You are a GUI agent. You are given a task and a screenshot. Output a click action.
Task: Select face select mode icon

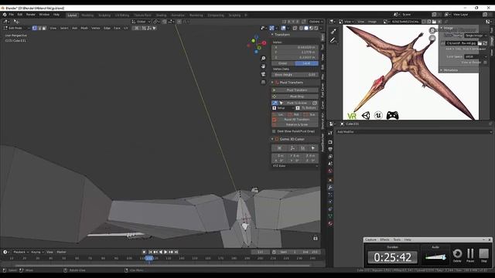44,28
